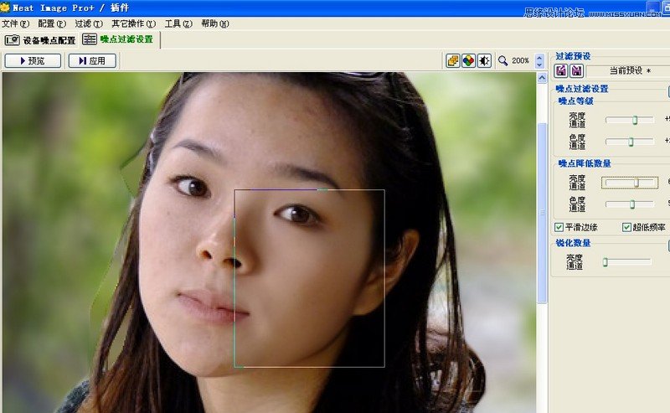Click the camera icon on 设备噪点配置 tab
Viewport: 670px width, 413px height.
click(13, 40)
